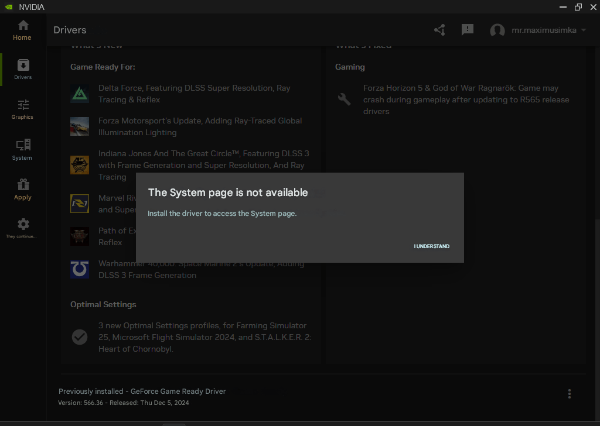This screenshot has width=600, height=426.
Task: Click the Indiana Jones game icon
Action: coord(80,164)
